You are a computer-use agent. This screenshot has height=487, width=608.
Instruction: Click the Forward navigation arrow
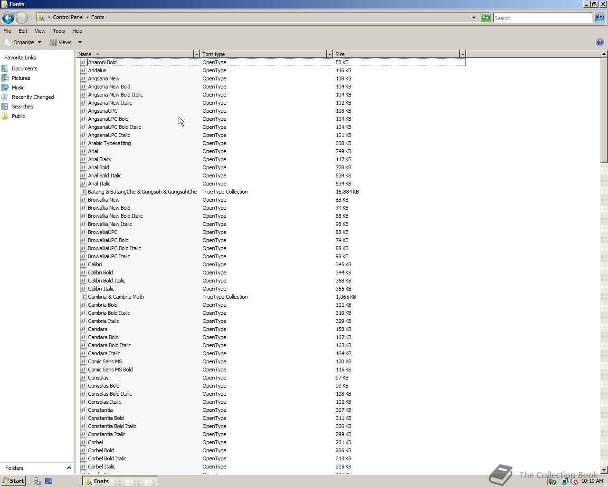(x=21, y=18)
